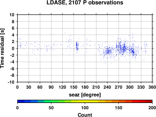The width and height of the screenshot is (156, 117).
Task: Click the y-axis tick label -10
Action: click(x=11, y=82)
